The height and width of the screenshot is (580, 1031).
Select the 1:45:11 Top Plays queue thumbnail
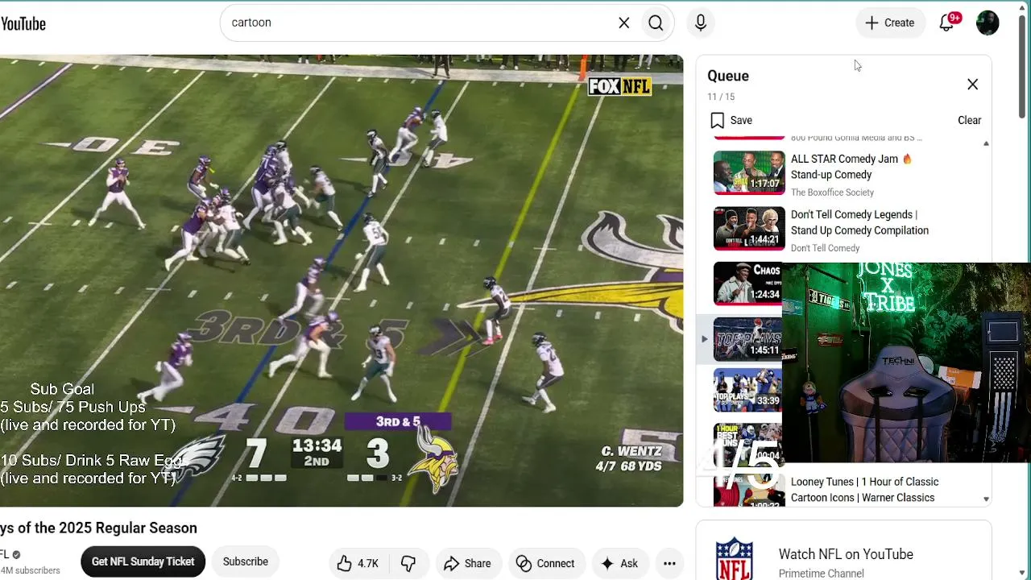(x=747, y=338)
